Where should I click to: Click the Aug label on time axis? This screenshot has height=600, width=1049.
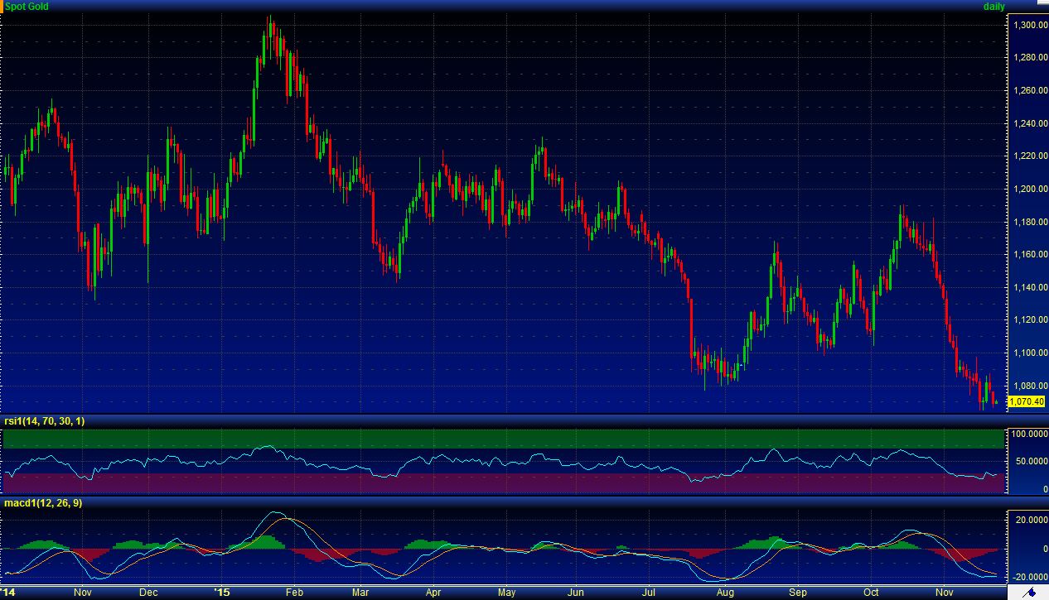pyautogui.click(x=725, y=593)
